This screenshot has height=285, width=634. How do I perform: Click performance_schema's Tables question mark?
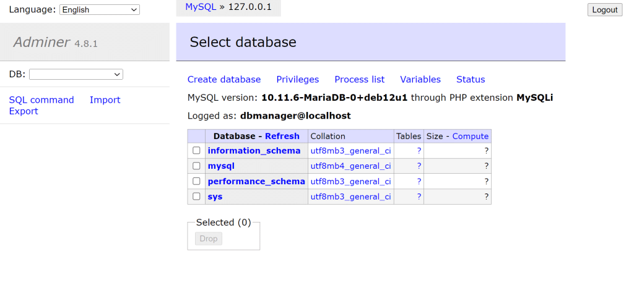[419, 182]
